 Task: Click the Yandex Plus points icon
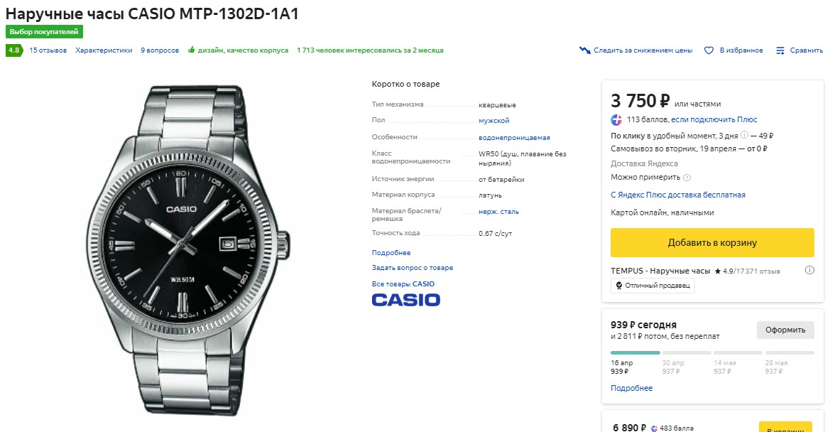tap(615, 119)
